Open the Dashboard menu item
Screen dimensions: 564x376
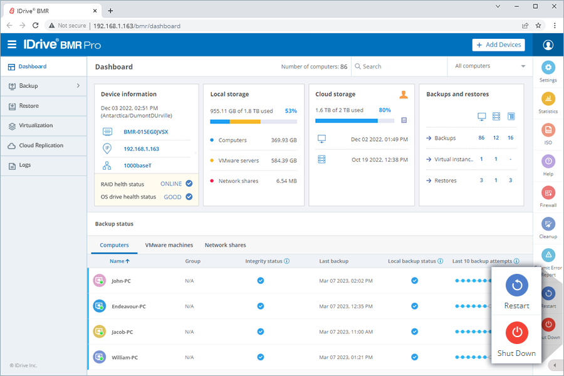click(x=43, y=66)
